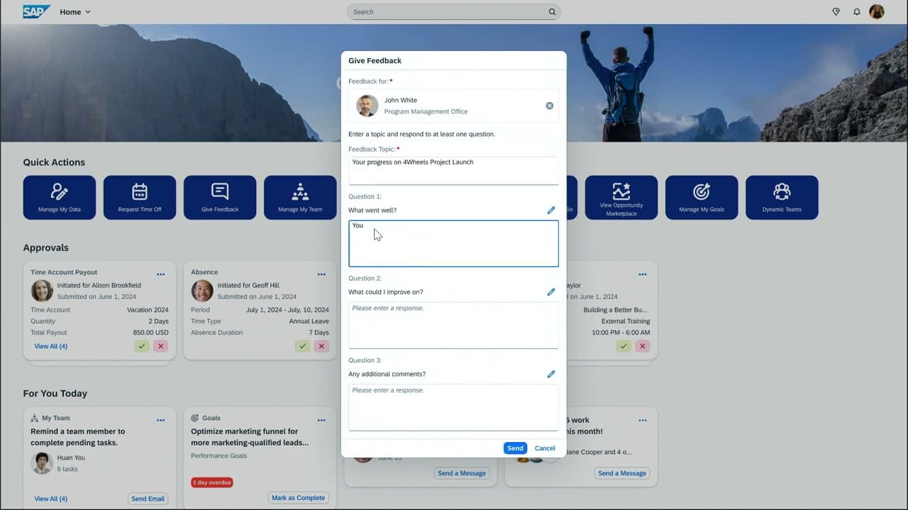Reject the External Training request
Image resolution: width=908 pixels, height=510 pixels.
(x=643, y=346)
